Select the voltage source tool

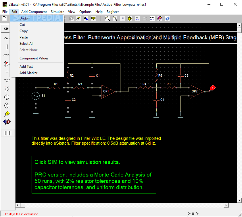pos(7,97)
